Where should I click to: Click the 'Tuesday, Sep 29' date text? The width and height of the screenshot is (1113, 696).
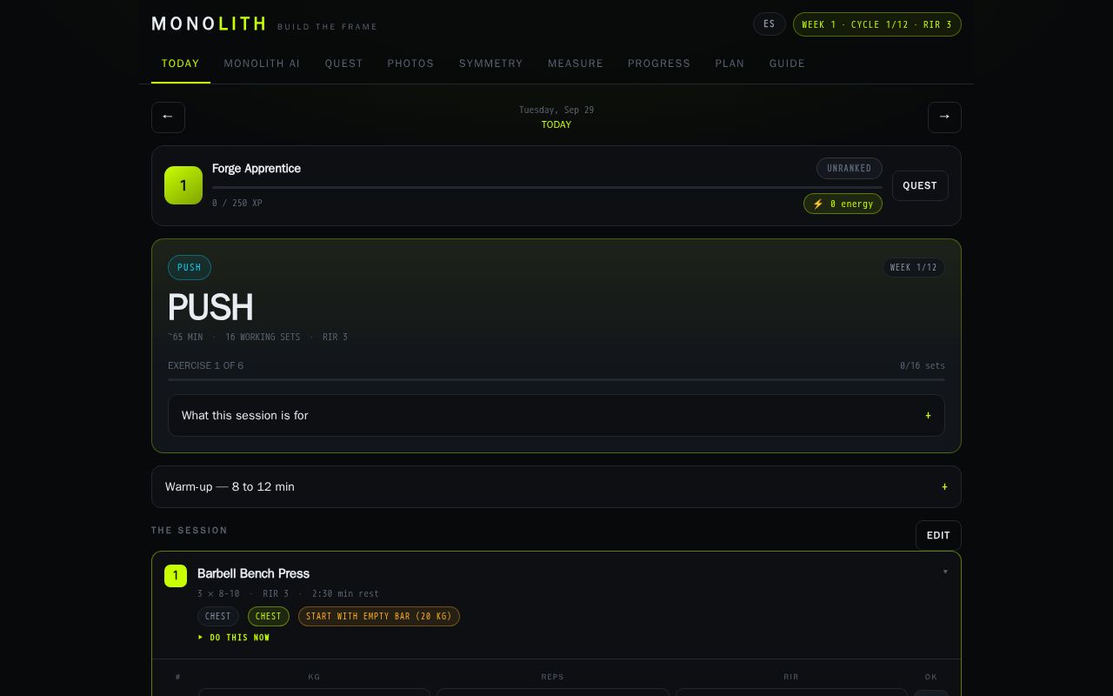click(556, 110)
